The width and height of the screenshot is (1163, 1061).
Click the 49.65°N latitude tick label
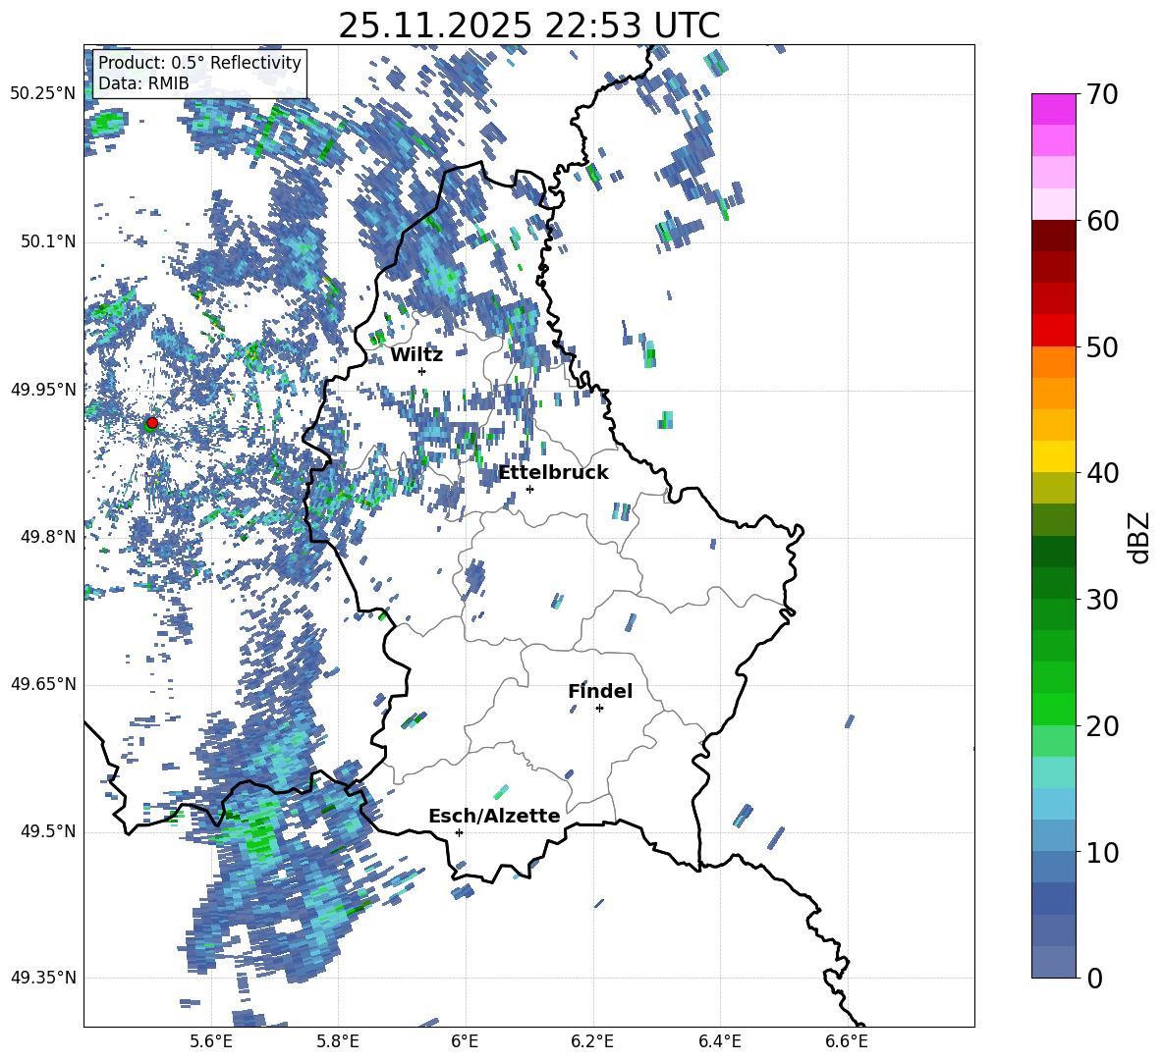click(x=44, y=683)
